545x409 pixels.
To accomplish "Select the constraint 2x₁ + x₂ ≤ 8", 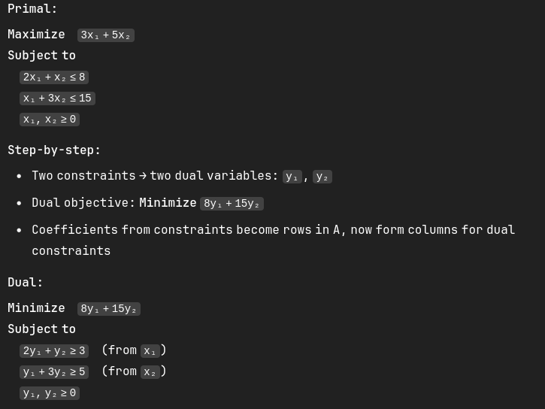I will [54, 77].
